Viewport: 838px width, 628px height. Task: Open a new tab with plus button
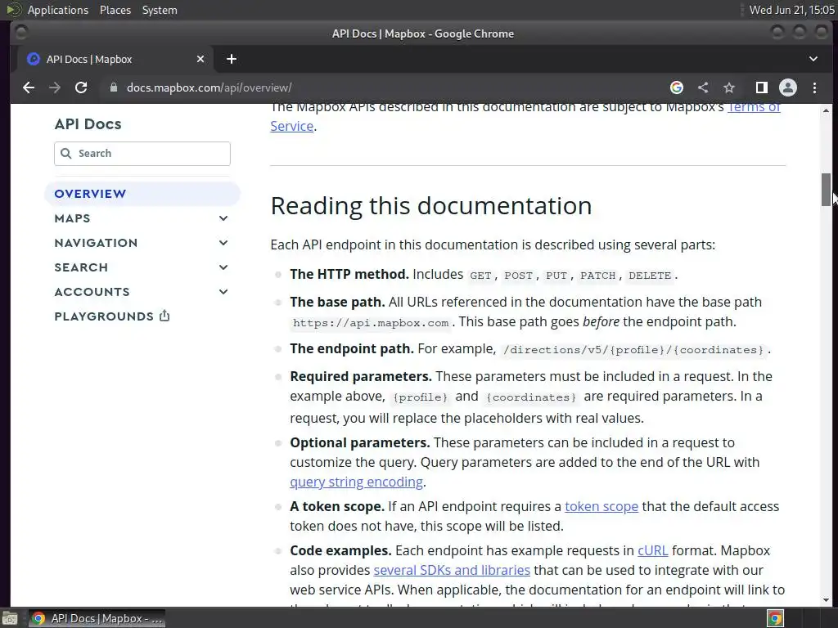click(x=232, y=59)
